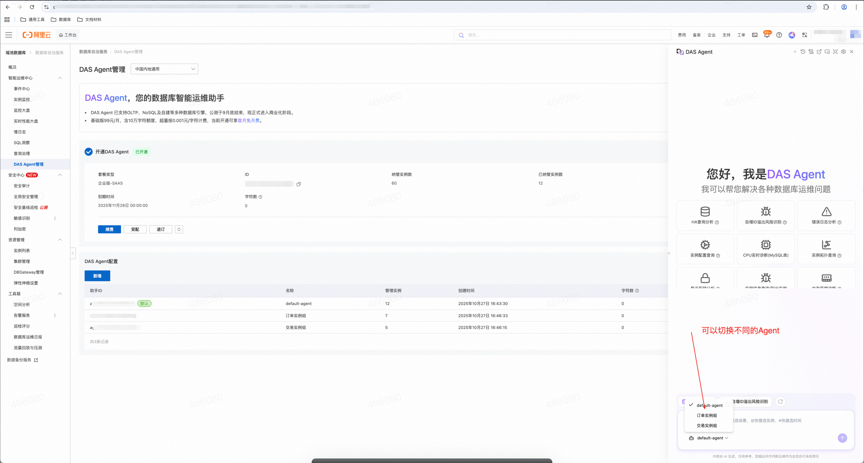Select the checked default-agent option

[709, 405]
